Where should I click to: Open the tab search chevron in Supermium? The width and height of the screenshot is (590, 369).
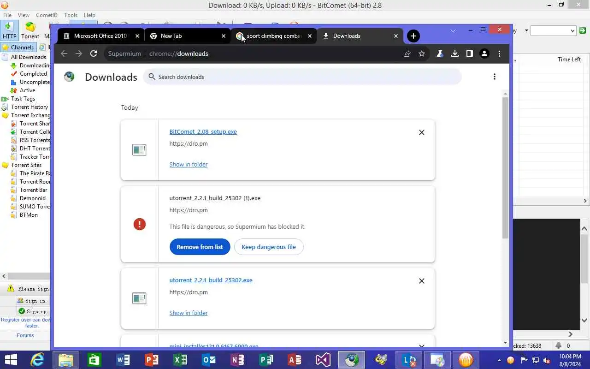click(453, 30)
